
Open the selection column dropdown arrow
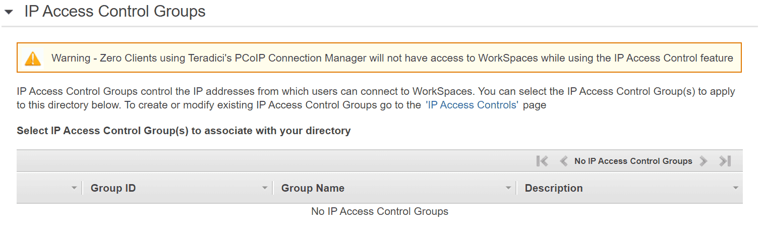click(x=74, y=188)
